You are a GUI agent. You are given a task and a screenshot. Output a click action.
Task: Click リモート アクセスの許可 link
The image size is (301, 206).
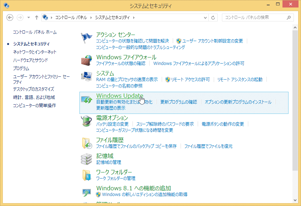point(190,80)
